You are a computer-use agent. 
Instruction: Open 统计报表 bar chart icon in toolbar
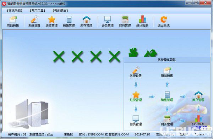[142, 21]
